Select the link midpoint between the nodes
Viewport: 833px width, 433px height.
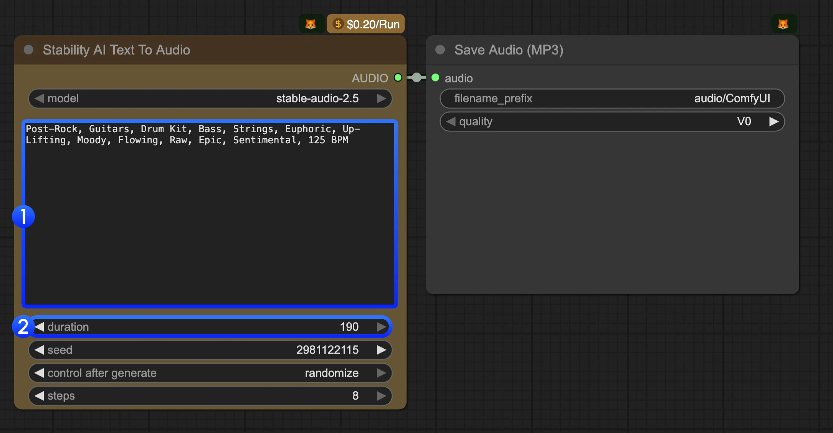(x=416, y=78)
